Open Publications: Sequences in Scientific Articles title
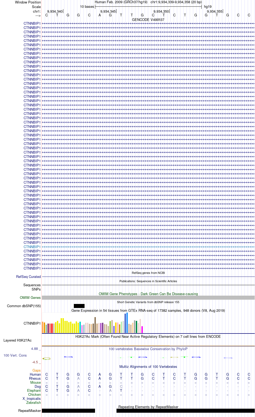Screen dimensions: 255x417 pyautogui.click(x=148, y=281)
